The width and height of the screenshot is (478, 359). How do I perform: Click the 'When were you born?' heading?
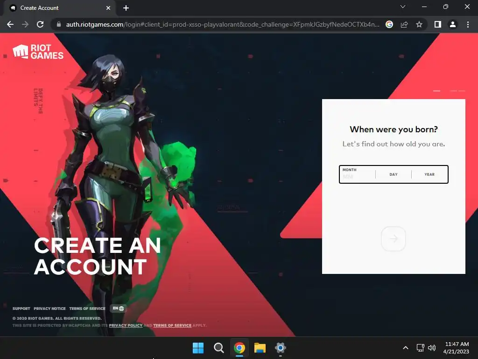click(394, 129)
